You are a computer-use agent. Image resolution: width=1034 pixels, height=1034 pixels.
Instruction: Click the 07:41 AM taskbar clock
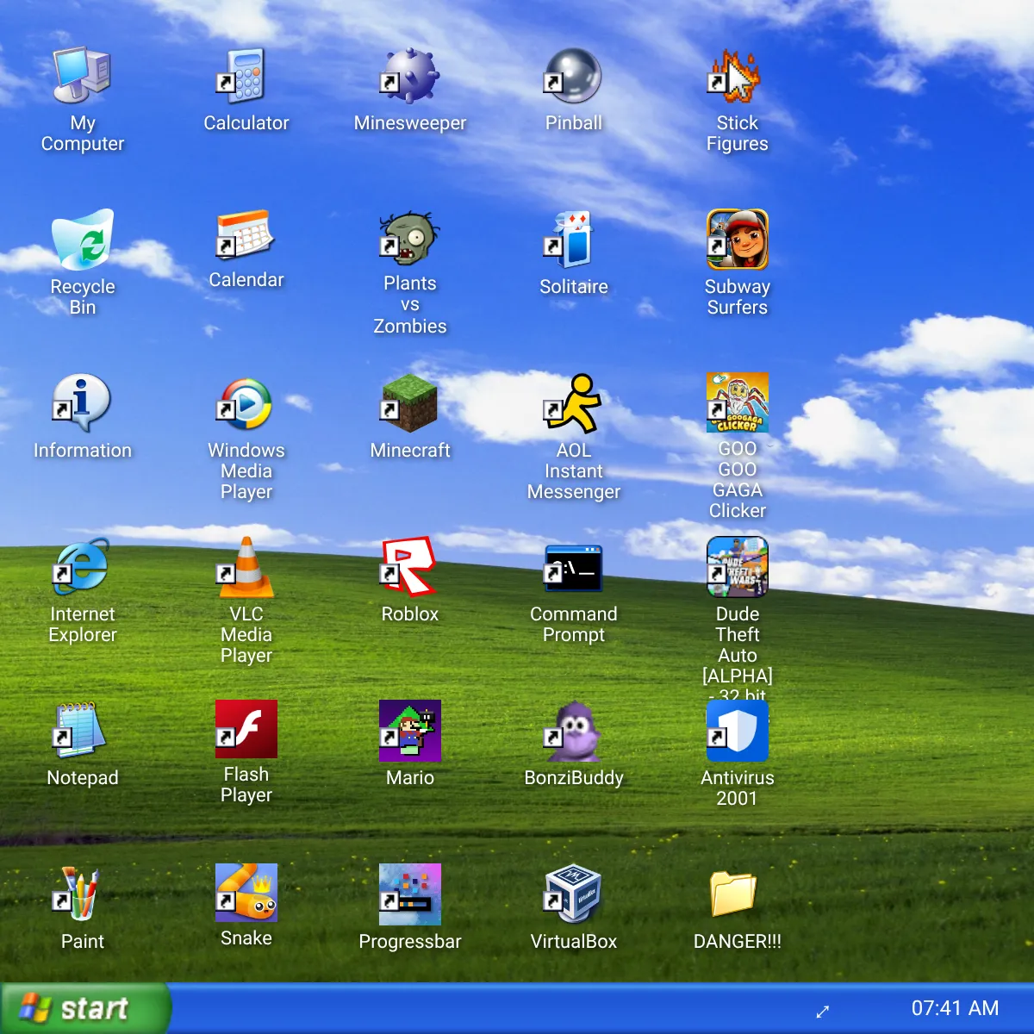pyautogui.click(x=955, y=1008)
